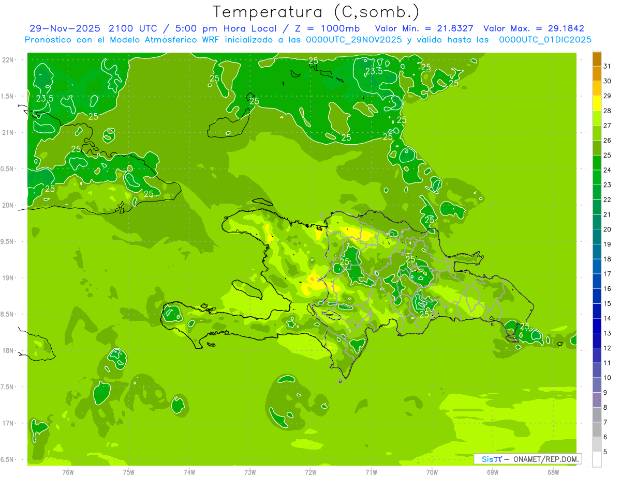
Task: Click the yellow legend swatch between 28 and 29
Action: point(597,104)
